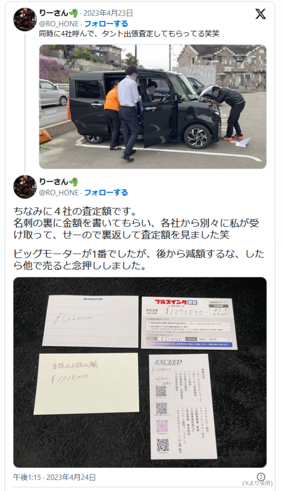Click the りーさん name in second tweet
Image resolution: width=282 pixels, height=491 pixels.
[x=54, y=182]
